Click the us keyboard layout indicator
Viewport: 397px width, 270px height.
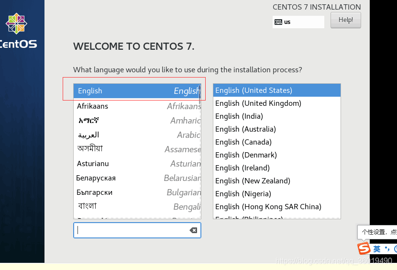pos(298,22)
